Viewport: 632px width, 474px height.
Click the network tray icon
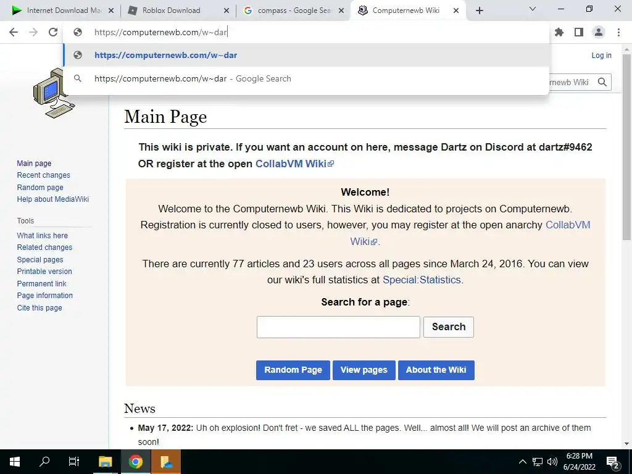point(538,462)
